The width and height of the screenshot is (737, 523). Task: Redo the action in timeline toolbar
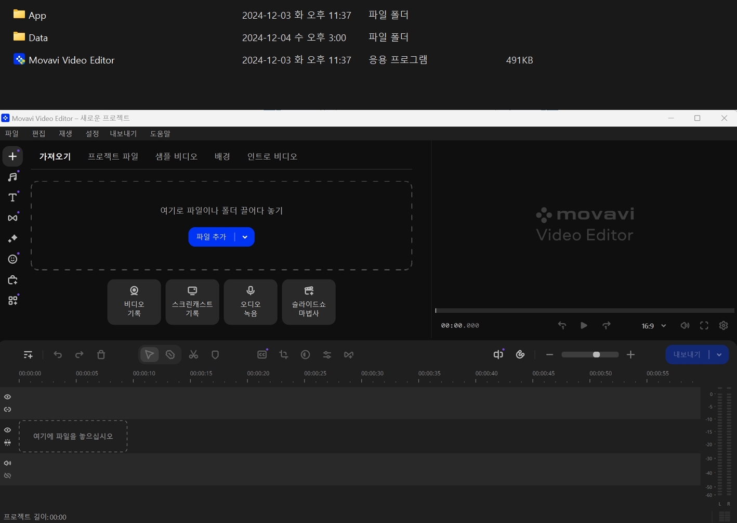click(x=79, y=354)
